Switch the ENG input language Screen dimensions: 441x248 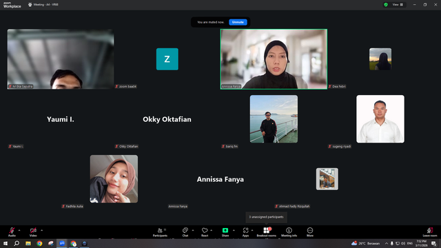pyautogui.click(x=410, y=243)
